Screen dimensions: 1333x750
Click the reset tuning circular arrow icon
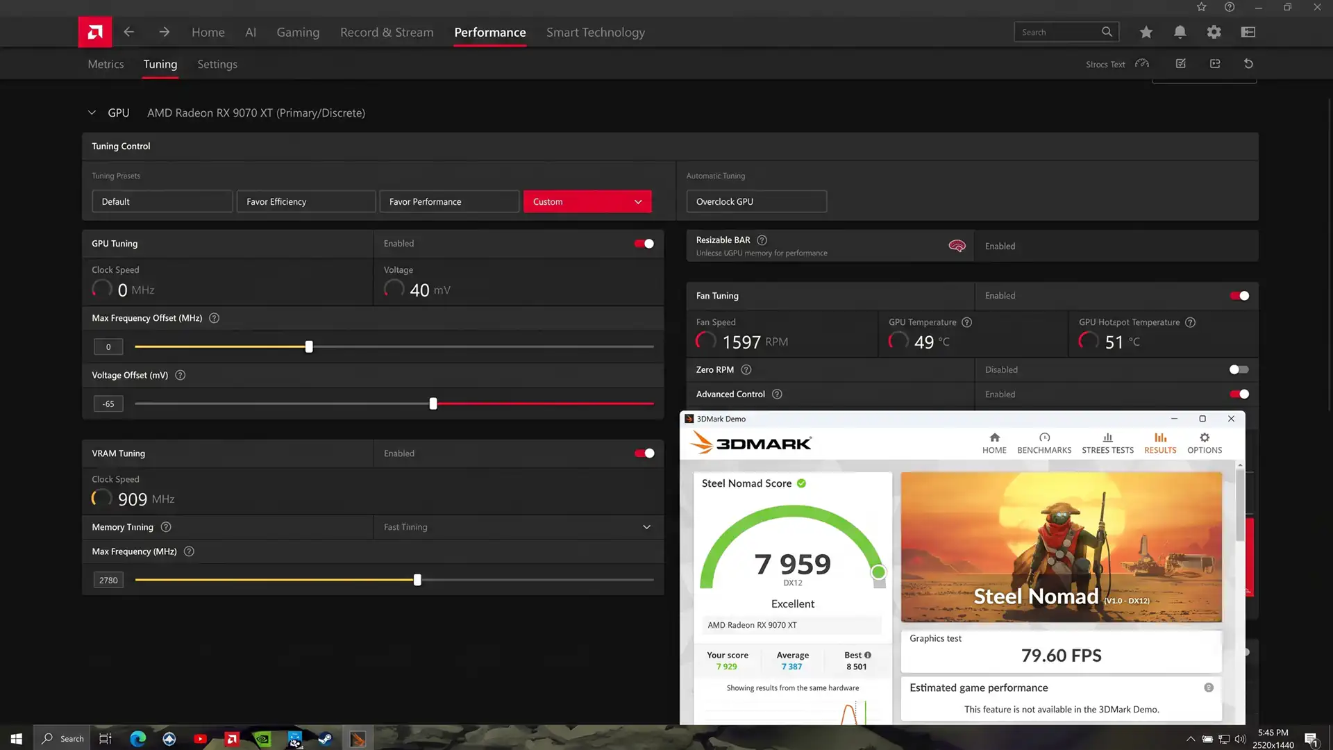click(x=1248, y=64)
